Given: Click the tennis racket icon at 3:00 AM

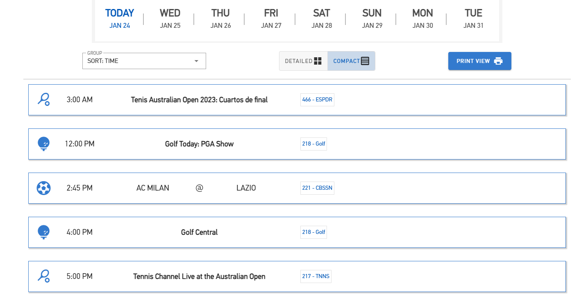Looking at the screenshot, I should (x=43, y=99).
